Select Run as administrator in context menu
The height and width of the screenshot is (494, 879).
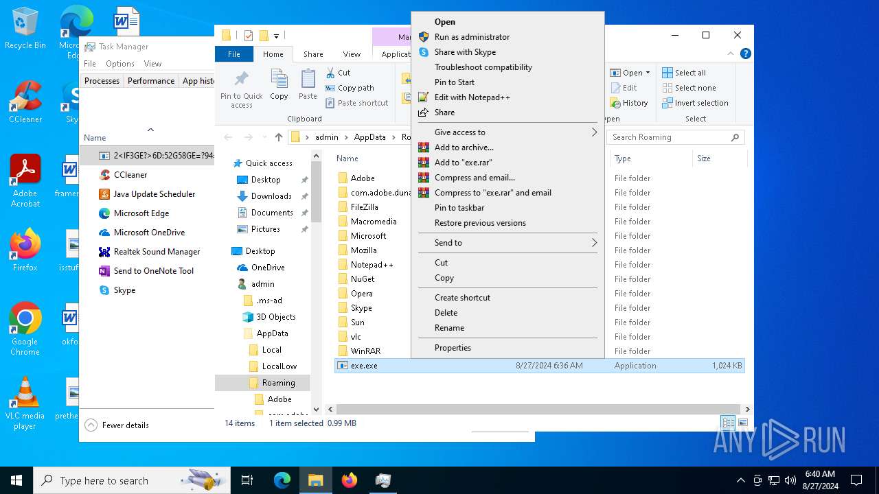click(472, 37)
